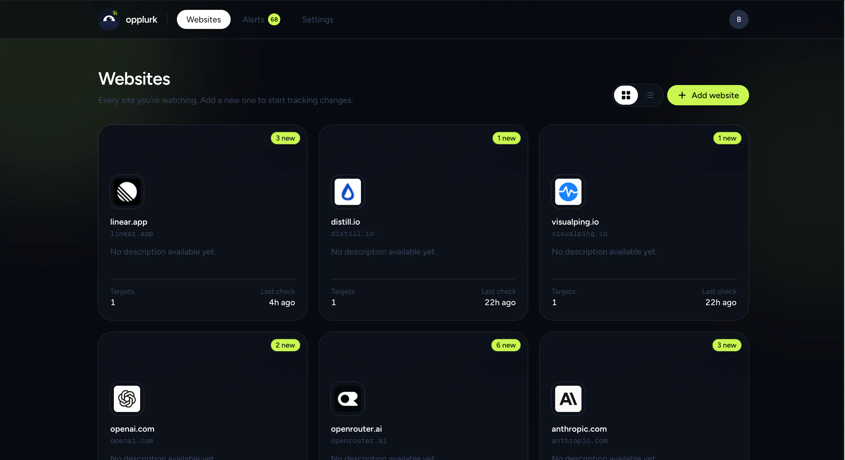This screenshot has height=460, width=845.
Task: Open the distill.io card title
Action: tap(345, 222)
